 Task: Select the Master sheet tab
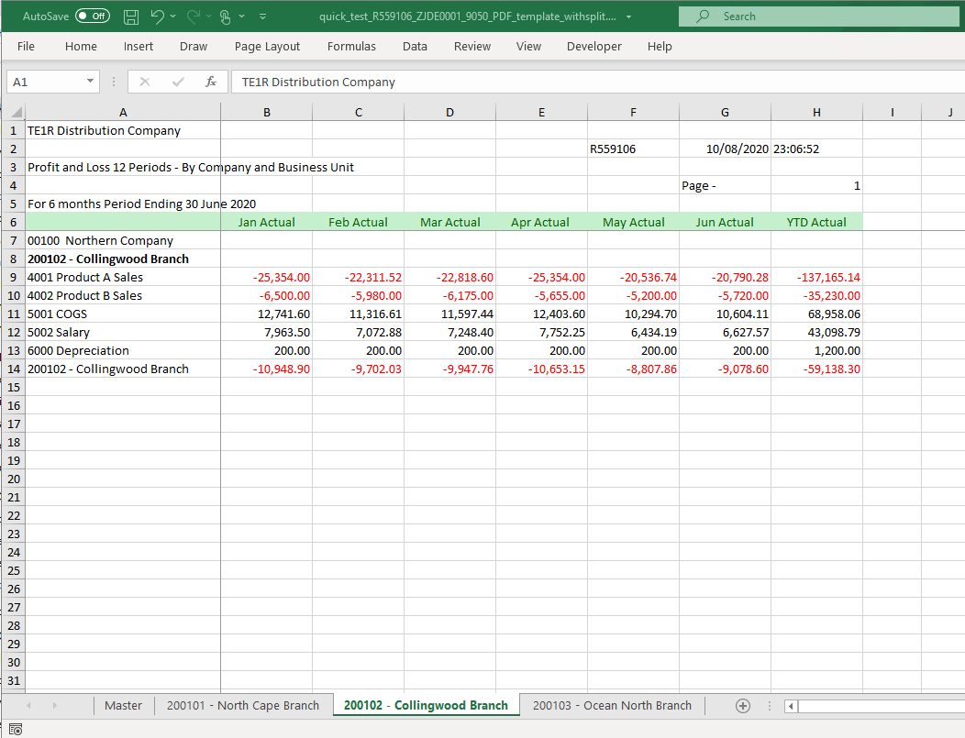[x=123, y=705]
